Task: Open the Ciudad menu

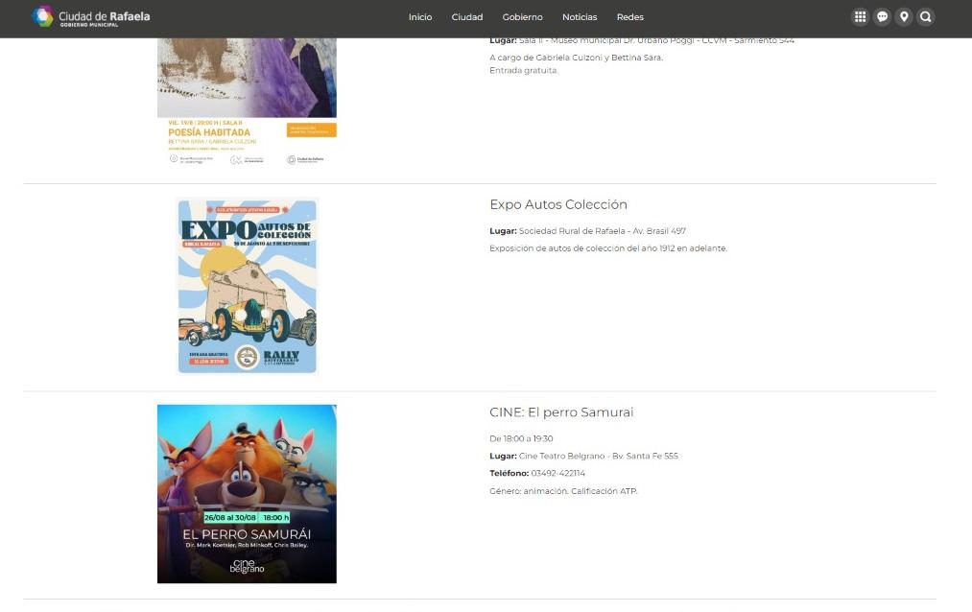Action: coord(466,17)
